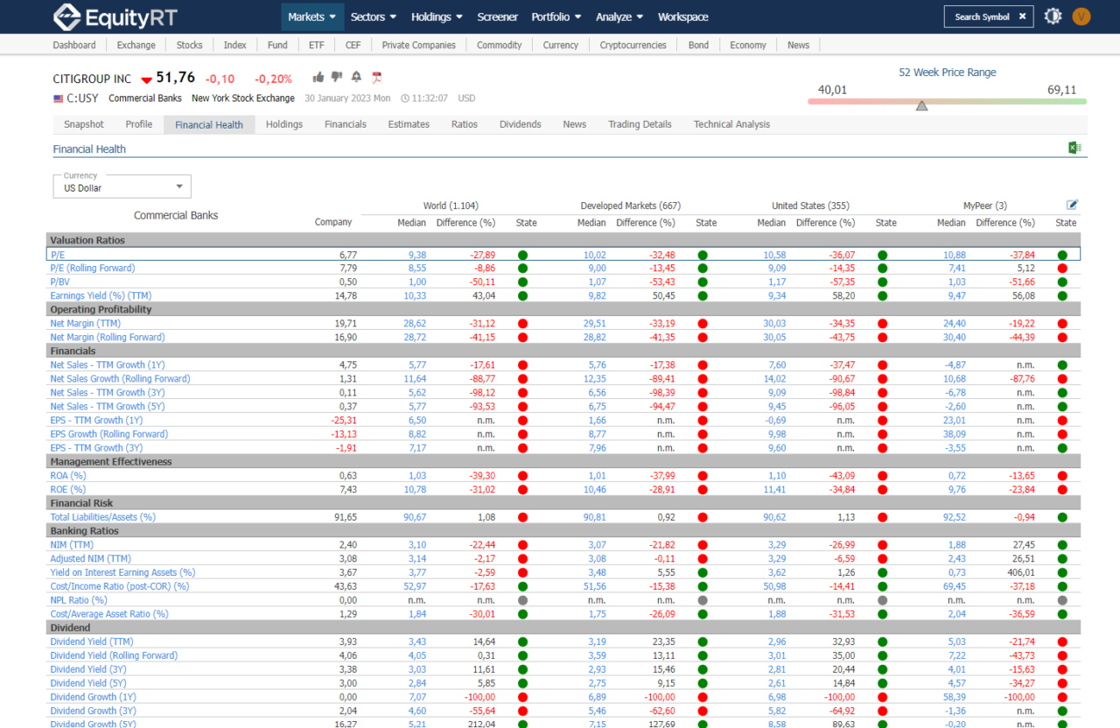
Task: Go to Cryptocurrencies in the sub-navigation
Action: pyautogui.click(x=633, y=45)
